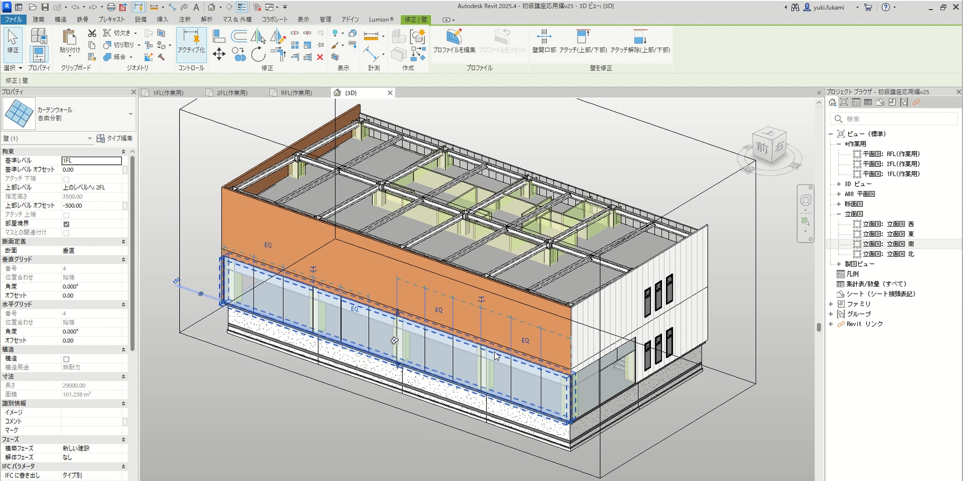Click the Print icon in quick access toolbar
963x481 pixels.
point(111,7)
